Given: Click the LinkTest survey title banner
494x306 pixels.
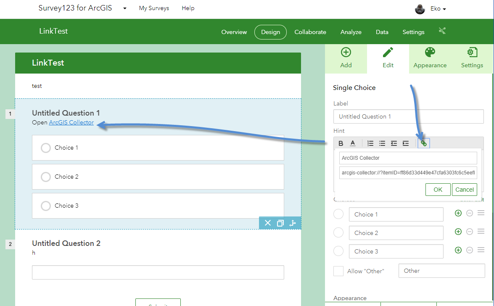Looking at the screenshot, I should point(158,63).
